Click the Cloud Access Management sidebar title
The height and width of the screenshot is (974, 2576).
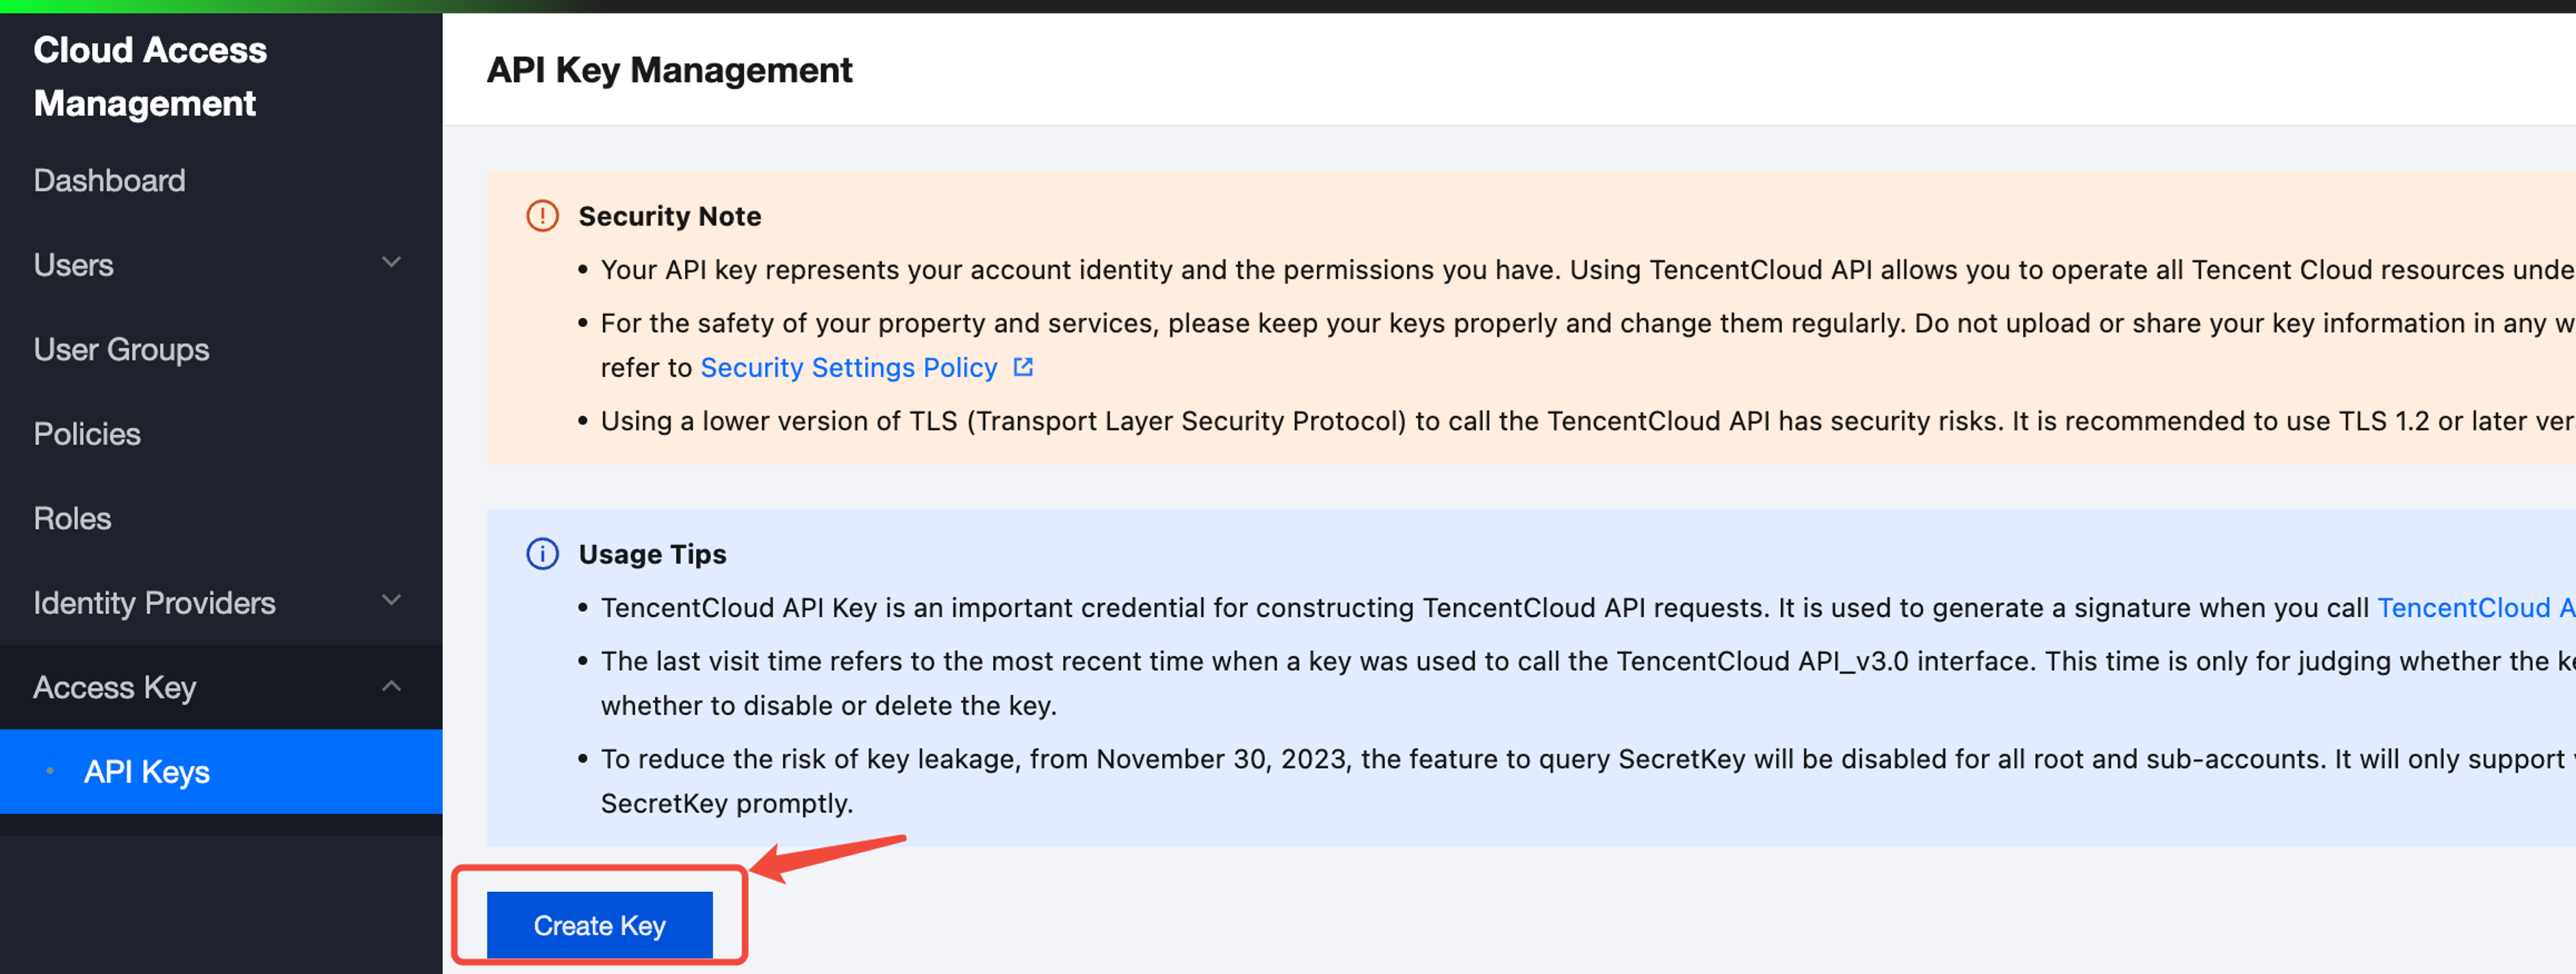point(150,76)
